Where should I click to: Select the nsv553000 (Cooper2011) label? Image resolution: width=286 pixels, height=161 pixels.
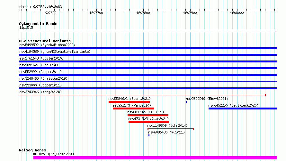click(41, 85)
